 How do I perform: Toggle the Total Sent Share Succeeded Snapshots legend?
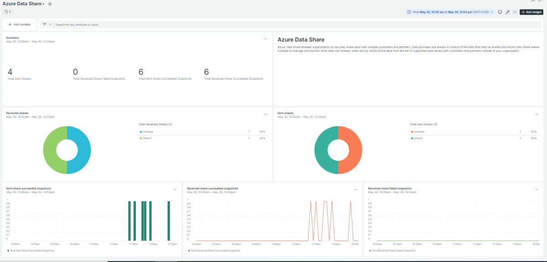(31, 251)
